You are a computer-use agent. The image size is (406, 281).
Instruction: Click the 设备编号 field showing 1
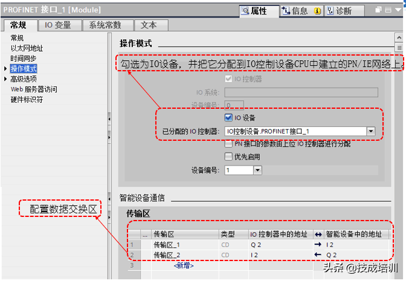[239, 170]
